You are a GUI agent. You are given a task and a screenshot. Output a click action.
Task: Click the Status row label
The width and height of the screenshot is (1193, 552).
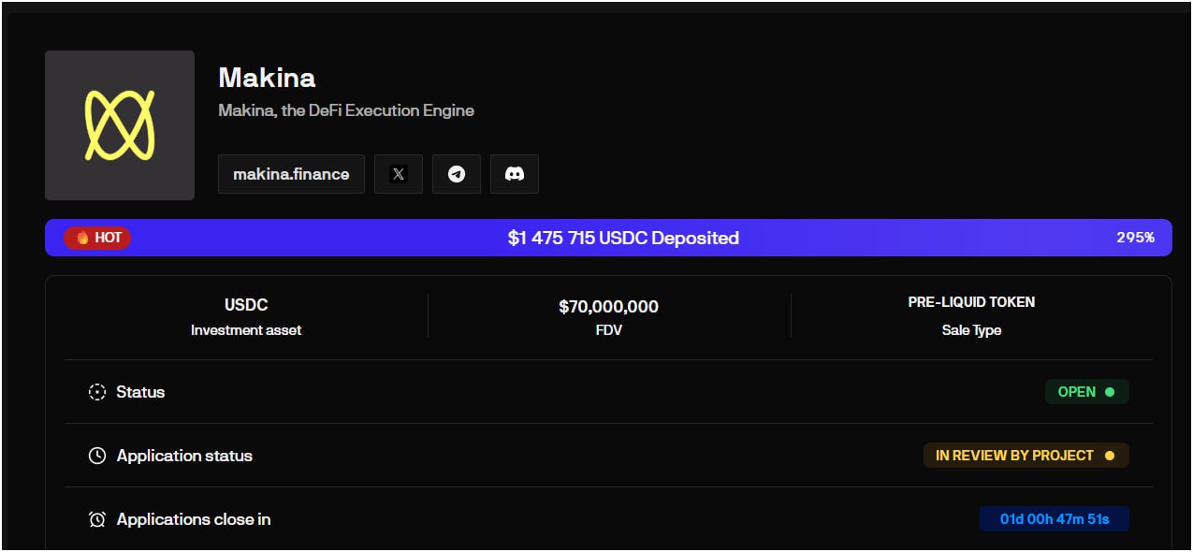pyautogui.click(x=140, y=392)
